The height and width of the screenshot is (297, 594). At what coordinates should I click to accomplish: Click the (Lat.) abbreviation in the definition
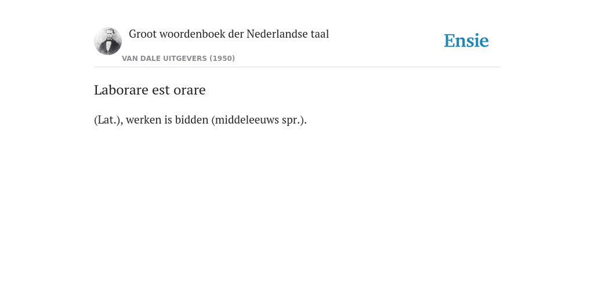(108, 120)
